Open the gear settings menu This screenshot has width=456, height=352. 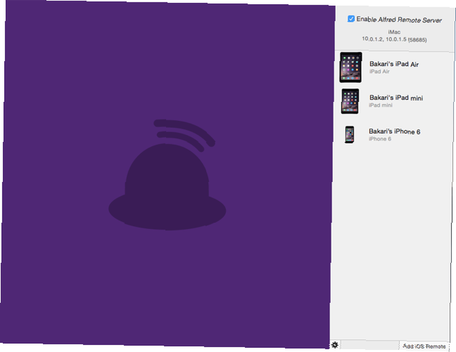click(x=335, y=345)
